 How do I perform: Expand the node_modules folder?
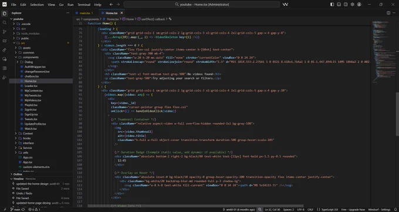point(13,33)
